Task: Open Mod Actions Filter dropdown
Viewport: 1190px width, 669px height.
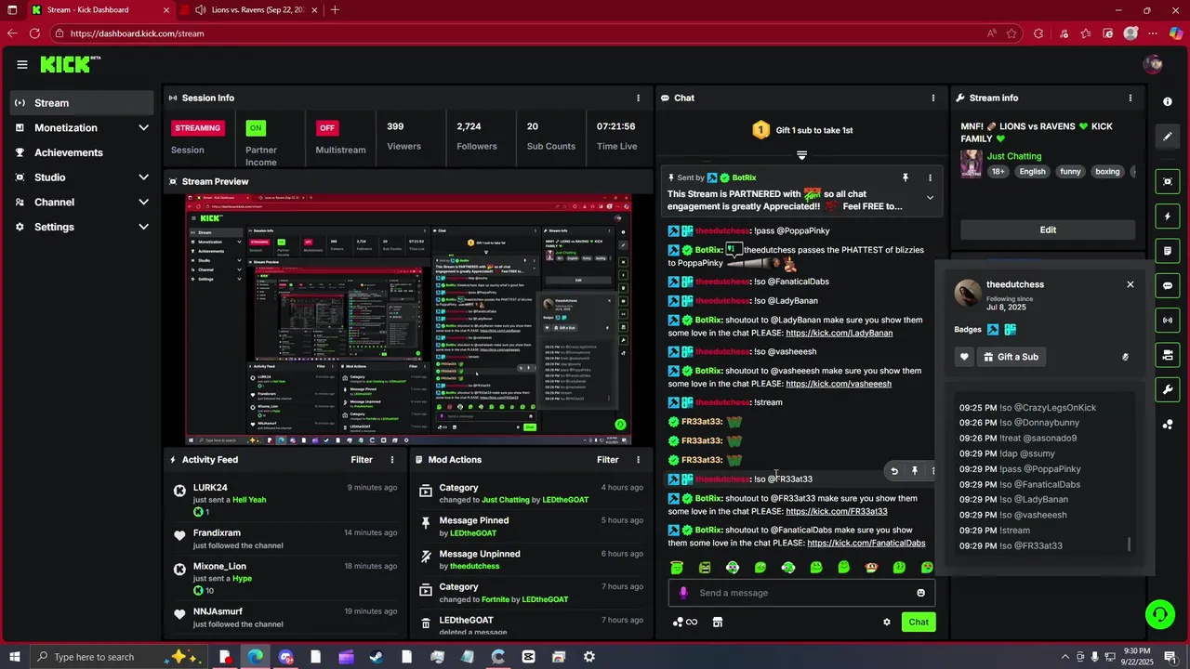Action: tap(607, 460)
